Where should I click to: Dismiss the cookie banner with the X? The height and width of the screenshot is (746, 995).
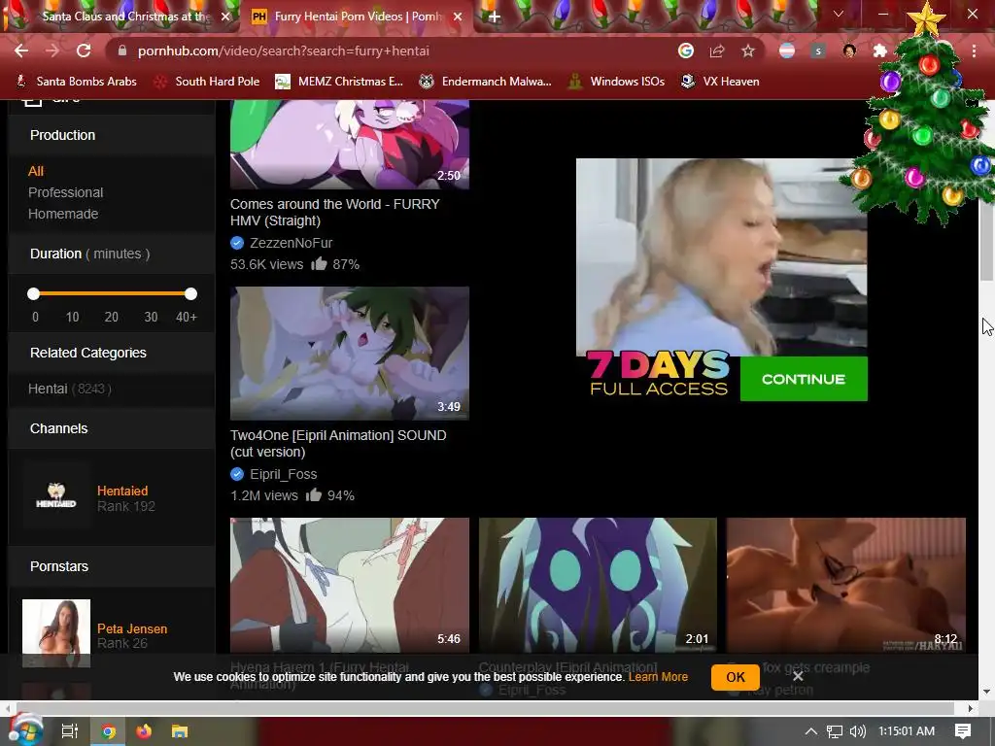[x=798, y=676]
